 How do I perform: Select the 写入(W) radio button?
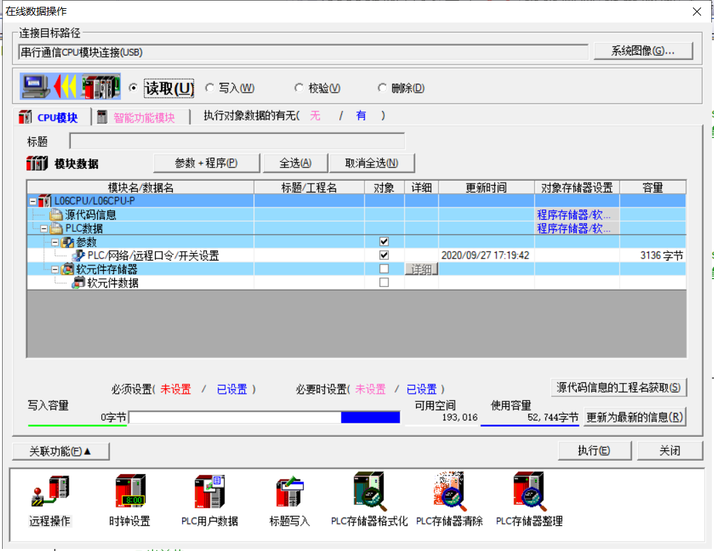(x=210, y=88)
